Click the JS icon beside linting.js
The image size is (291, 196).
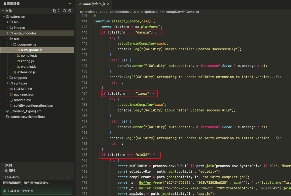[x=18, y=61]
